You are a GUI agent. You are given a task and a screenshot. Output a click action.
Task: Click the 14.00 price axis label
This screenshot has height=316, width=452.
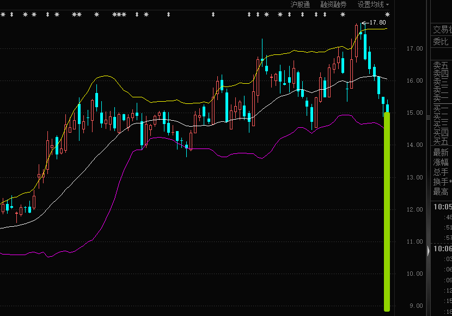[x=415, y=145]
